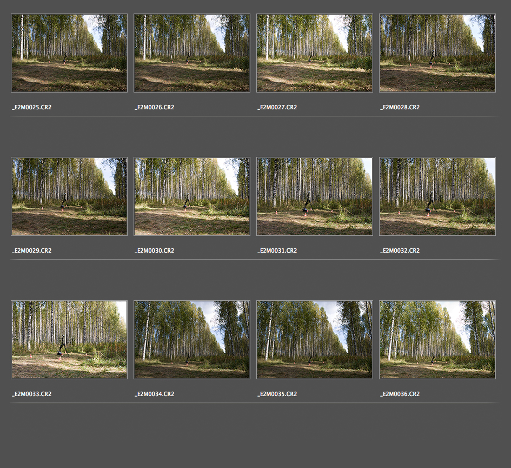
Task: Click the _E2M0030.CR2 filename caption
Action: point(155,251)
